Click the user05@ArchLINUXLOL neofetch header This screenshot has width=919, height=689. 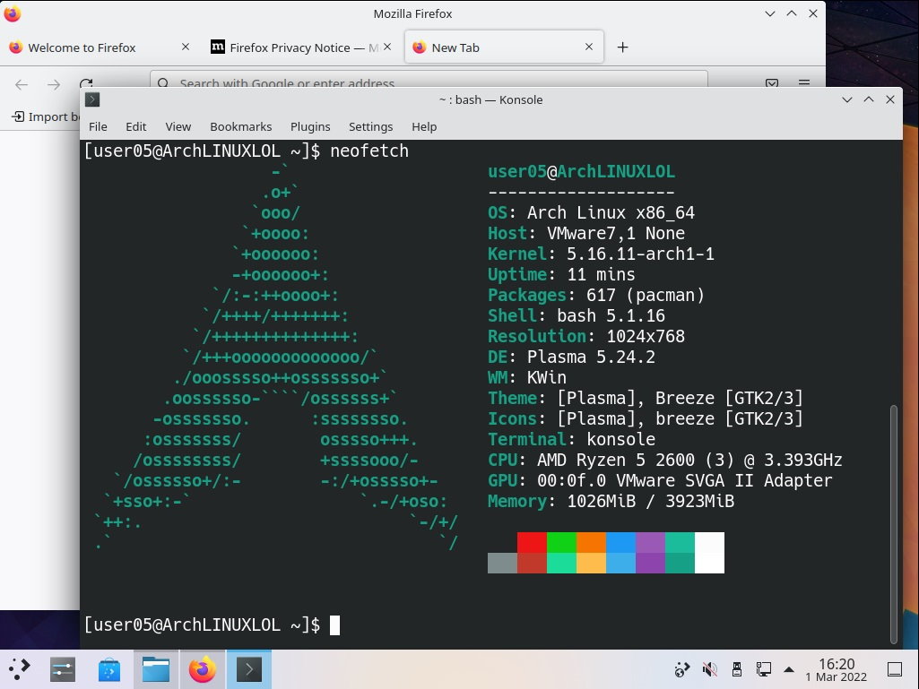581,172
